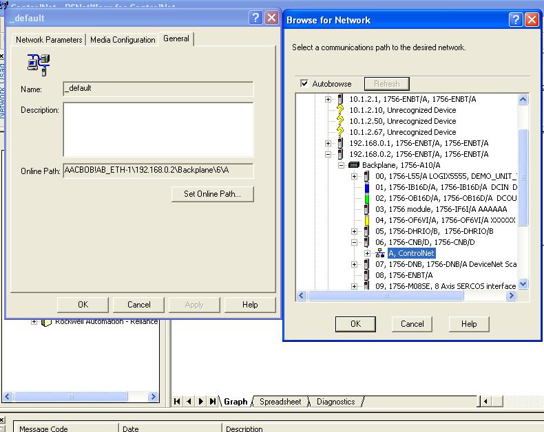The image size is (544, 432).
Task: Toggle the Autobrowse checkbox
Action: 304,83
